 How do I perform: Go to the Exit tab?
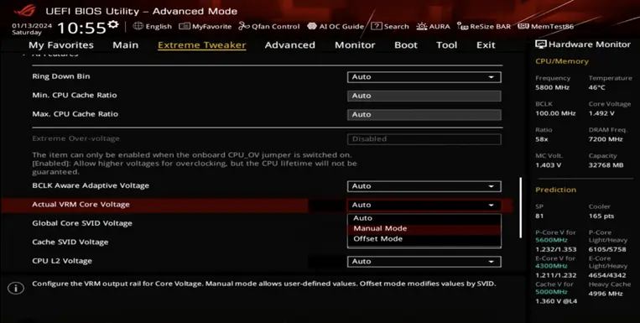486,45
